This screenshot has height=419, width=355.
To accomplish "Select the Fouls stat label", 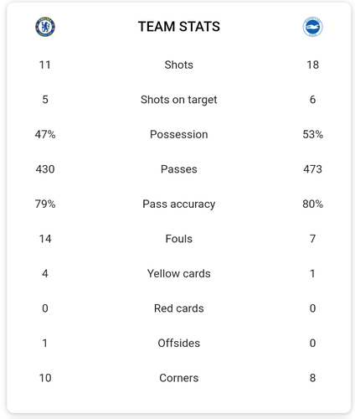I will [179, 239].
